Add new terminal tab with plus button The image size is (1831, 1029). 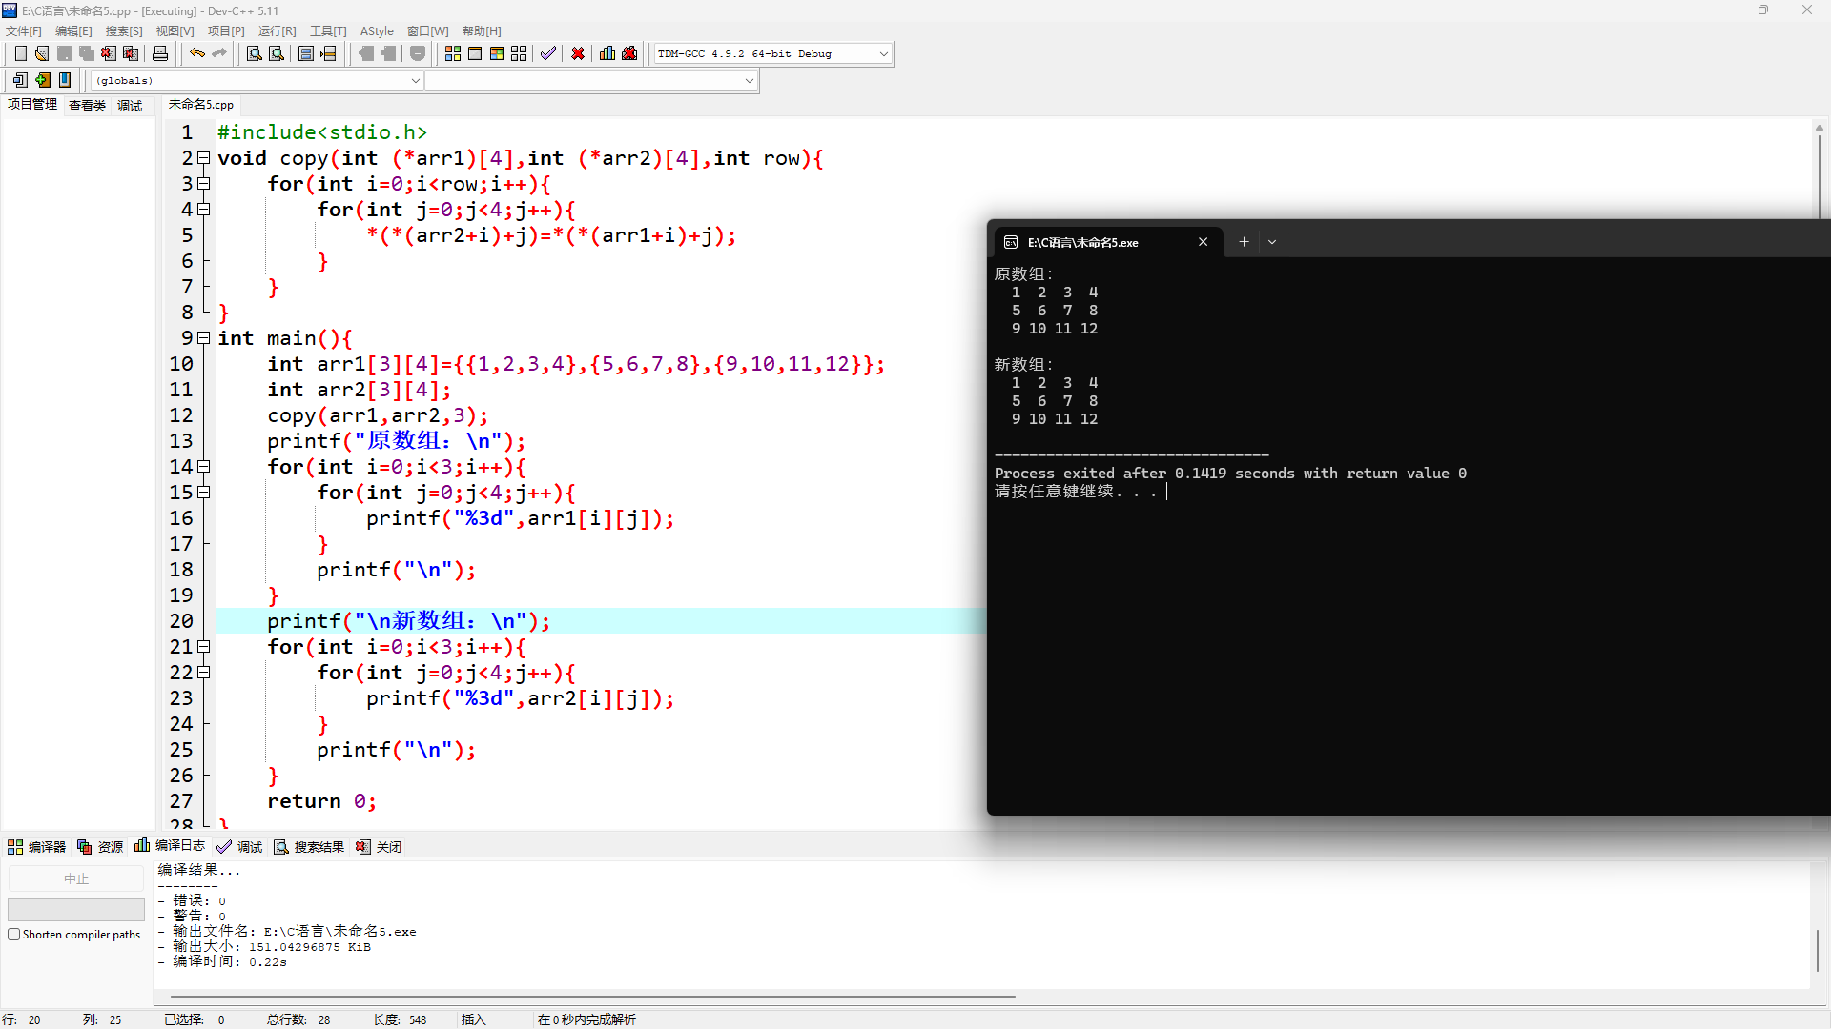(x=1244, y=242)
